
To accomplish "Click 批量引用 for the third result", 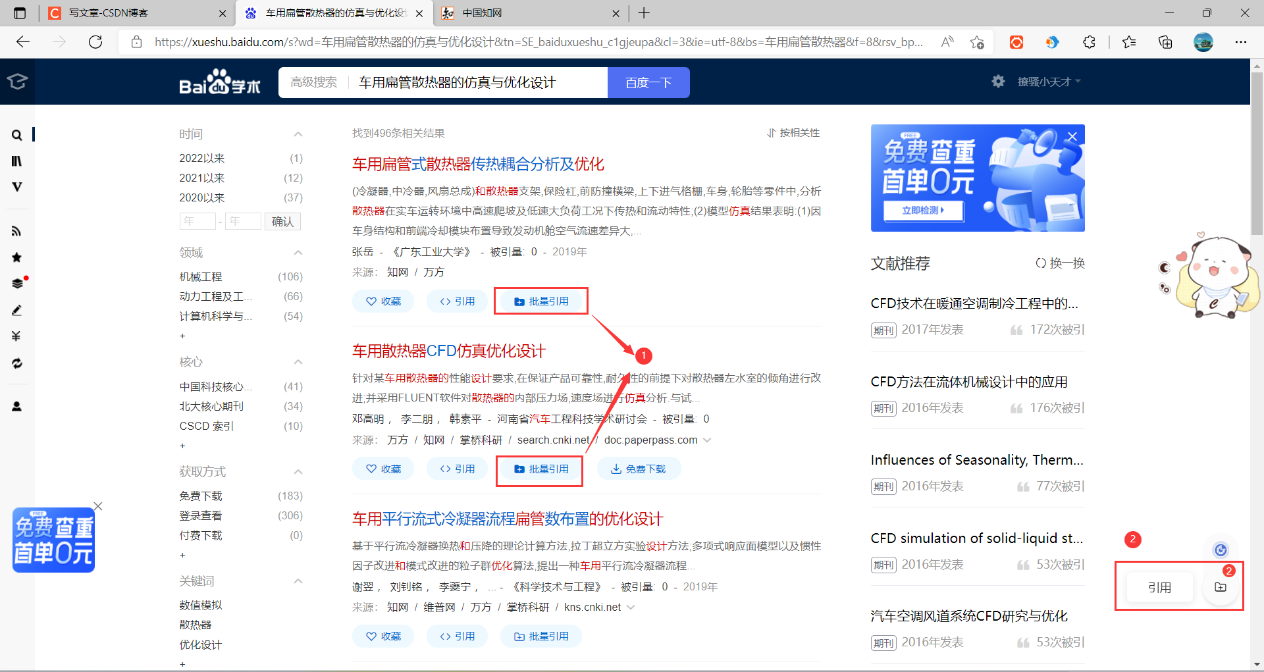I will pyautogui.click(x=541, y=636).
